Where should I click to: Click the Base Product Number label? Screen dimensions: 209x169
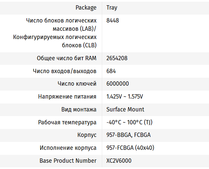(68, 161)
